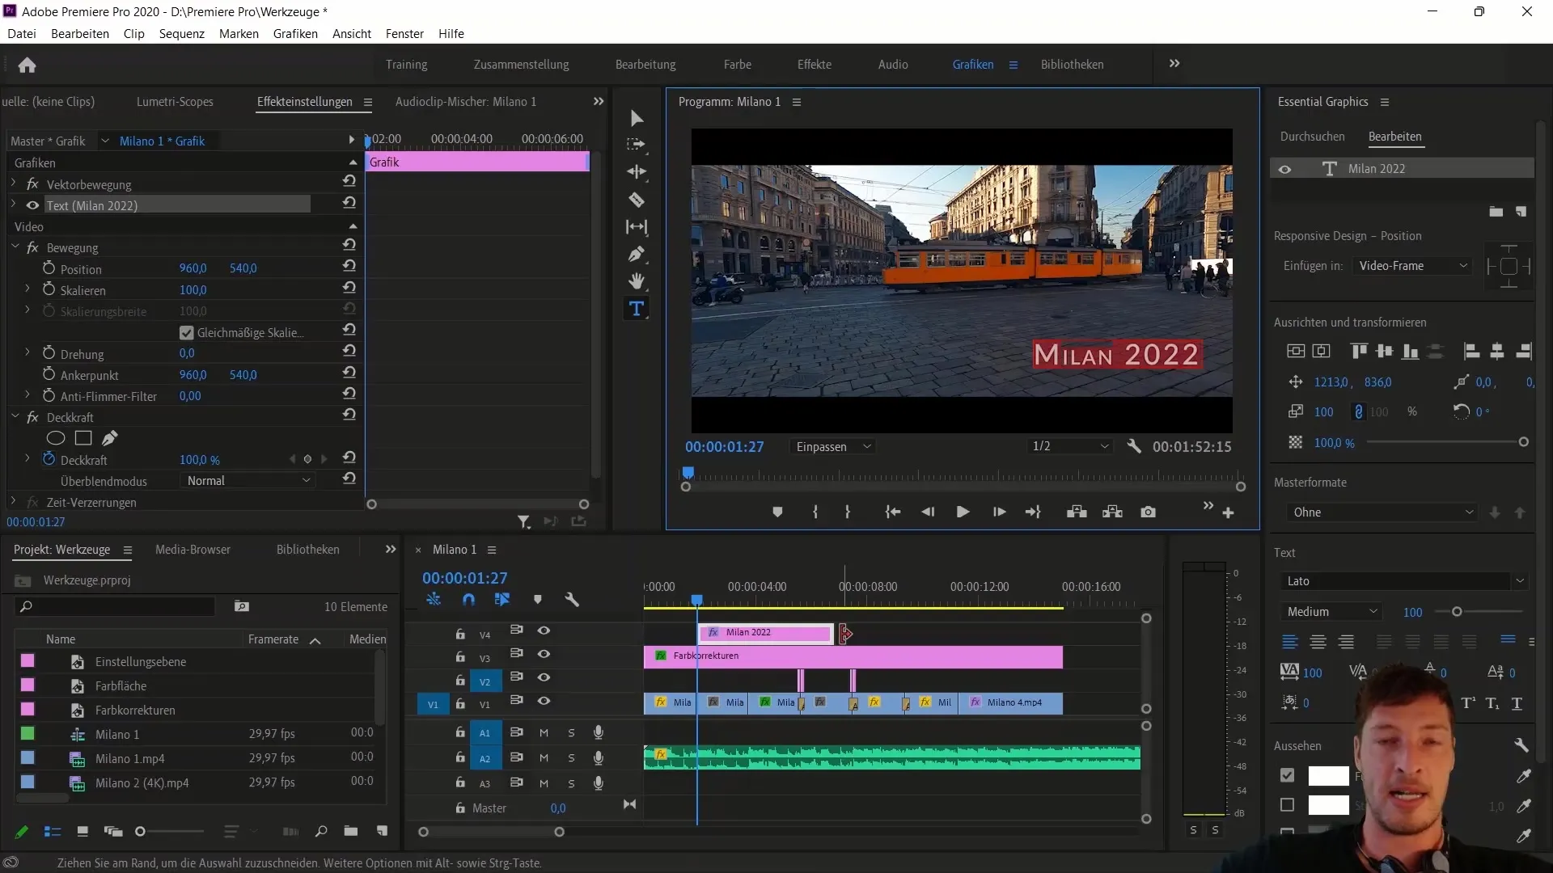Screen dimensions: 1553x873
Task: Switch to Bearbeitung workspace tab
Action: tap(644, 64)
